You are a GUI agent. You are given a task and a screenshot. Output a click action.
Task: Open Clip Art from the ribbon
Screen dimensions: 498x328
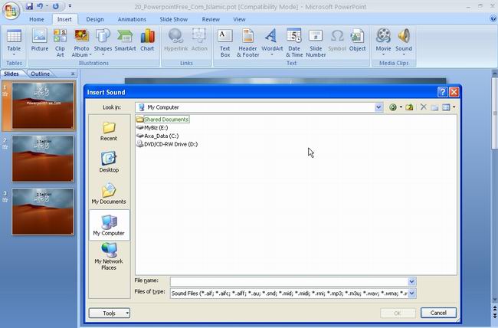tap(60, 43)
